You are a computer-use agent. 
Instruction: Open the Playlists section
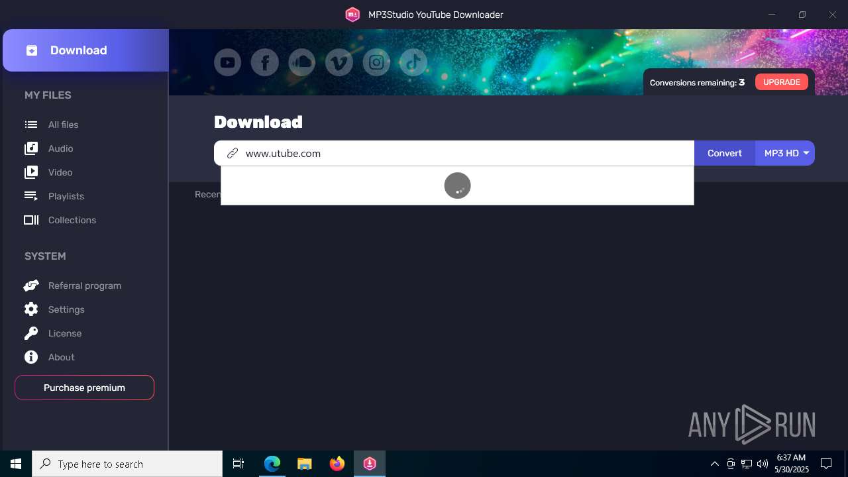point(66,196)
